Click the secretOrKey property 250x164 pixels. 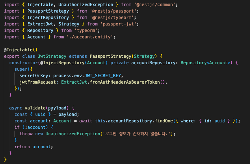34,76
